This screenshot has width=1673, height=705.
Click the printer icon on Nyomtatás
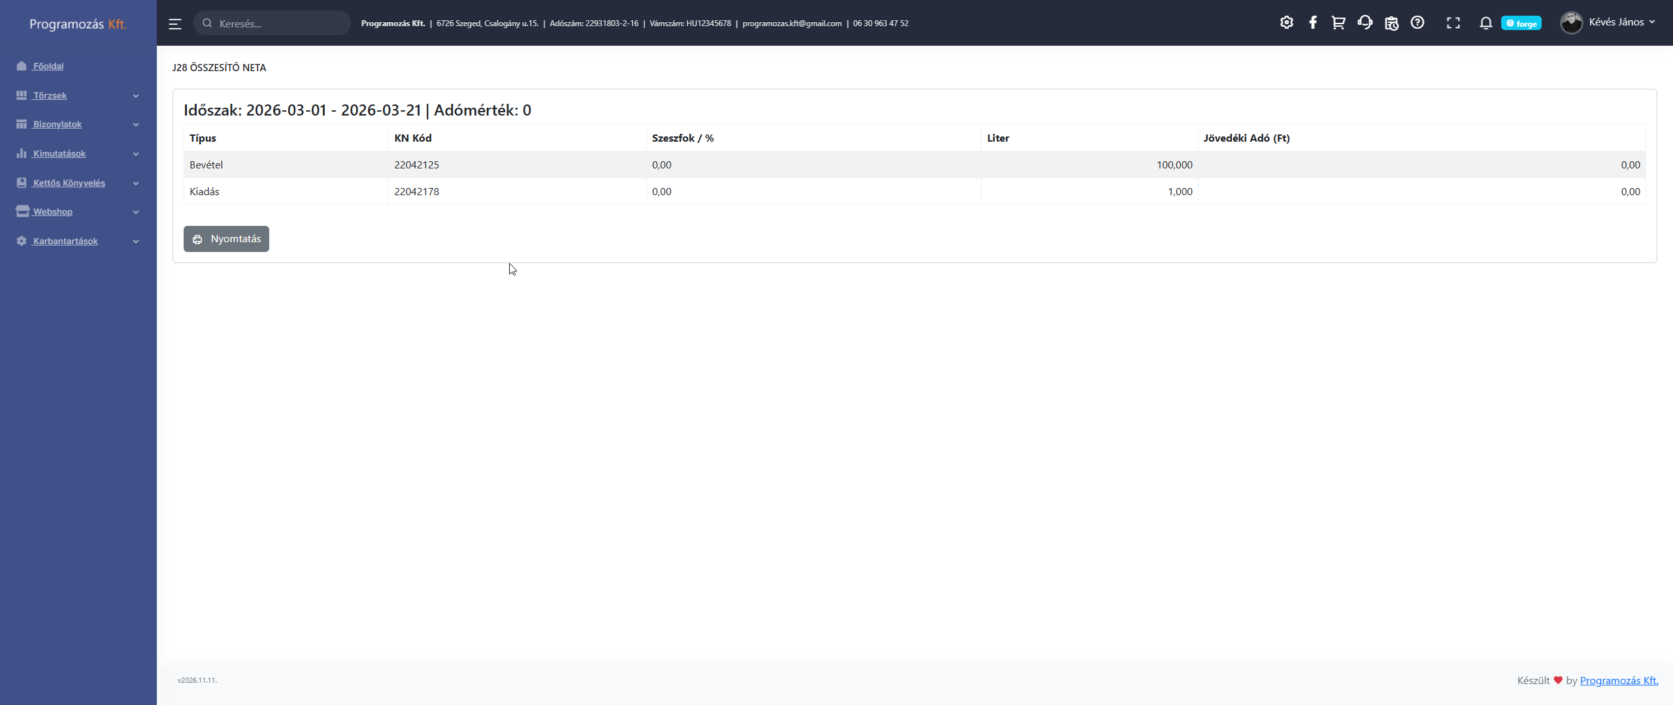coord(197,240)
